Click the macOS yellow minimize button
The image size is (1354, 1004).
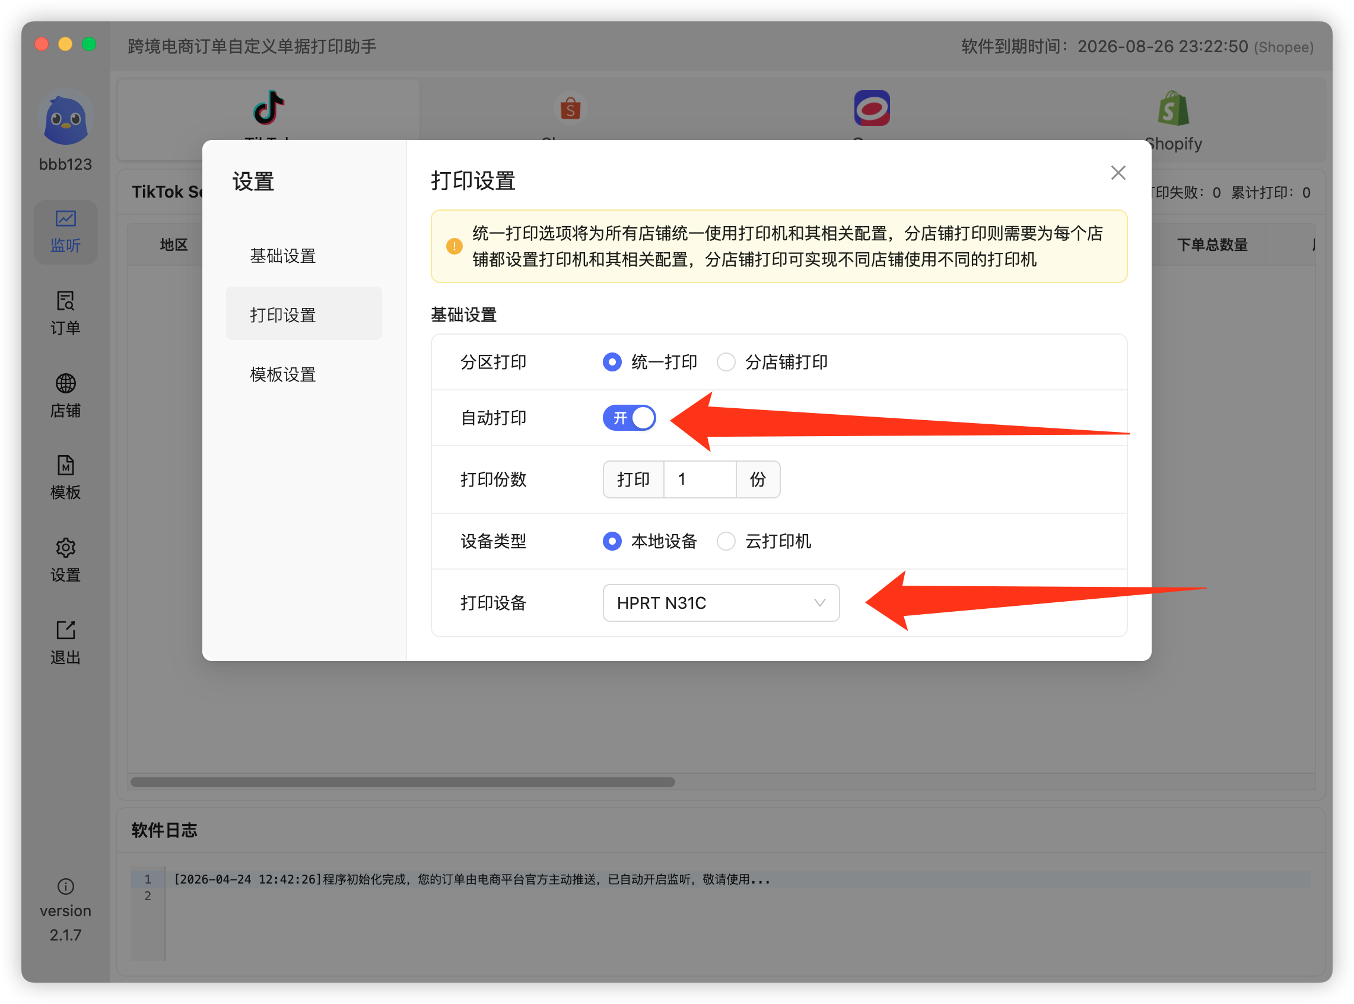coord(65,44)
